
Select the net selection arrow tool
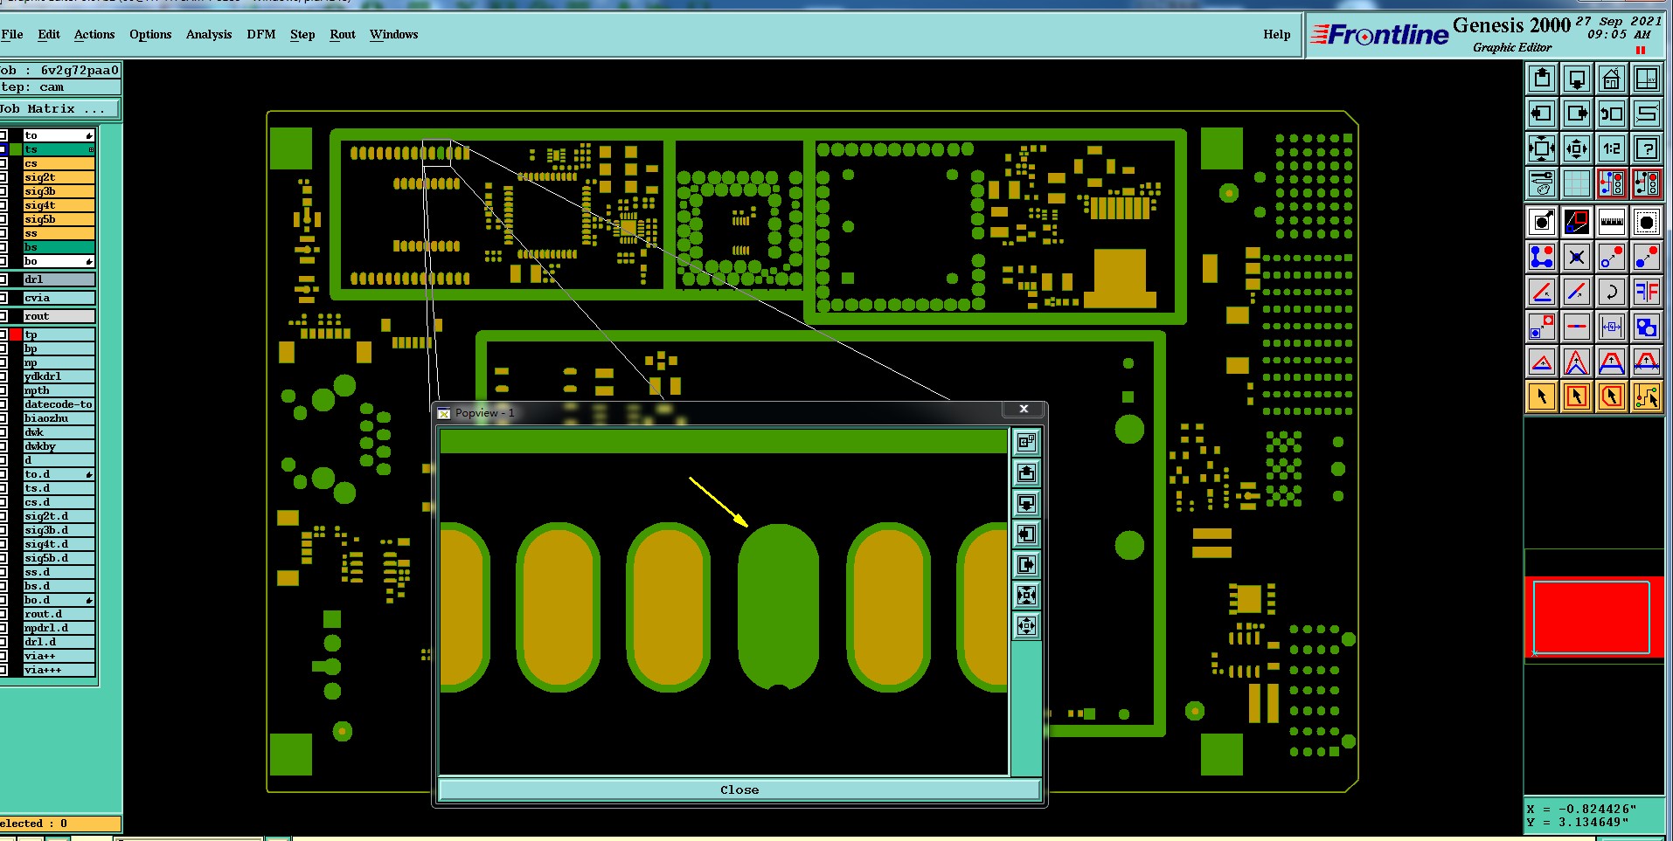point(1647,396)
